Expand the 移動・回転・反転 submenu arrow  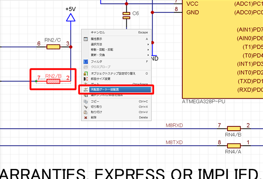point(148,50)
